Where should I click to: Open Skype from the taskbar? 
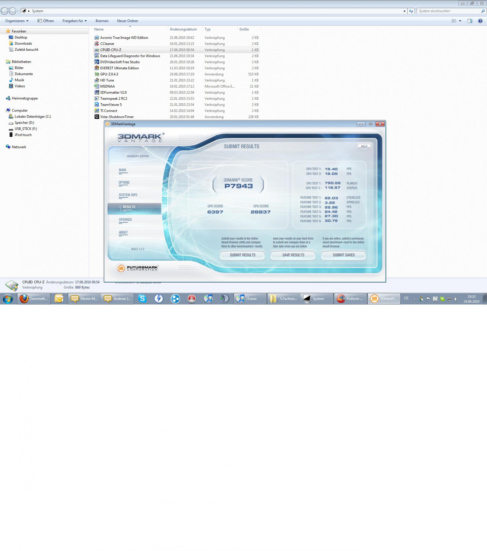coord(142,299)
